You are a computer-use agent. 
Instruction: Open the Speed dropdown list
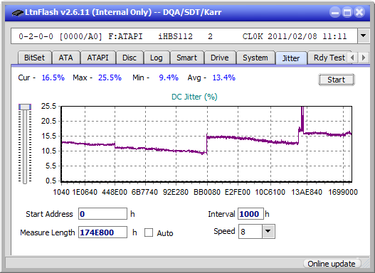[268, 231]
